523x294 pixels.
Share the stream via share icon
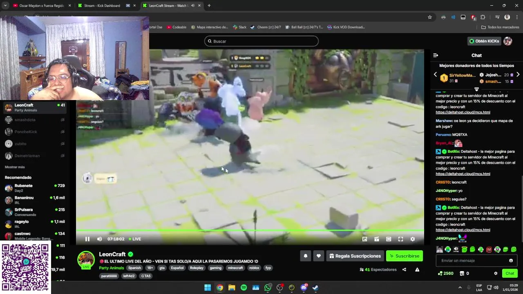[x=404, y=269]
